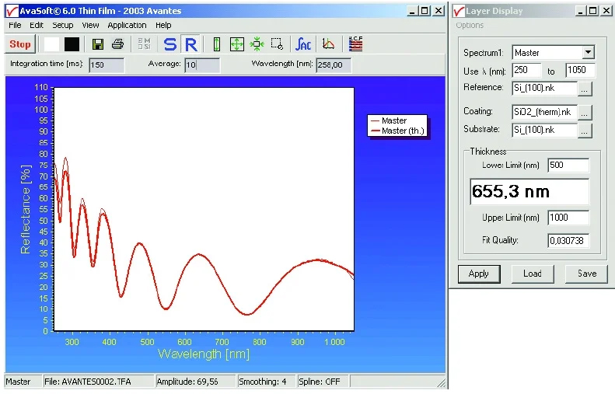Screen dimensions: 615x394
Task: Open the View menu
Action: click(x=90, y=25)
